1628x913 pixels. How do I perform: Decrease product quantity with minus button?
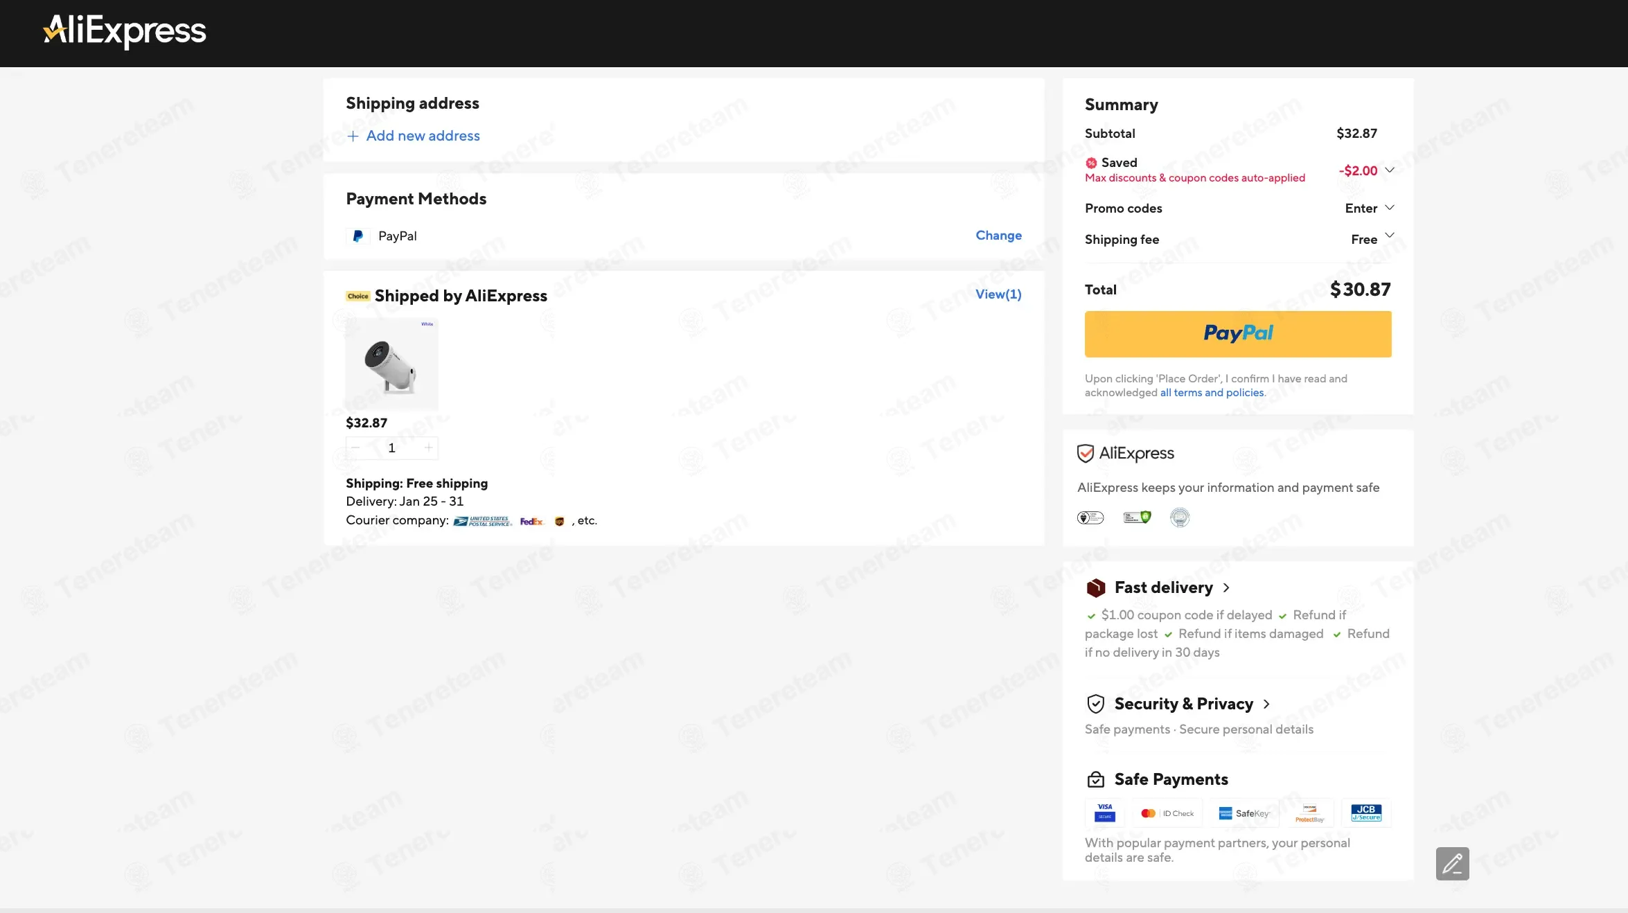pos(355,448)
